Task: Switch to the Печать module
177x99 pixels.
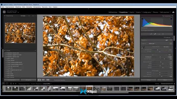Action: click(155, 12)
